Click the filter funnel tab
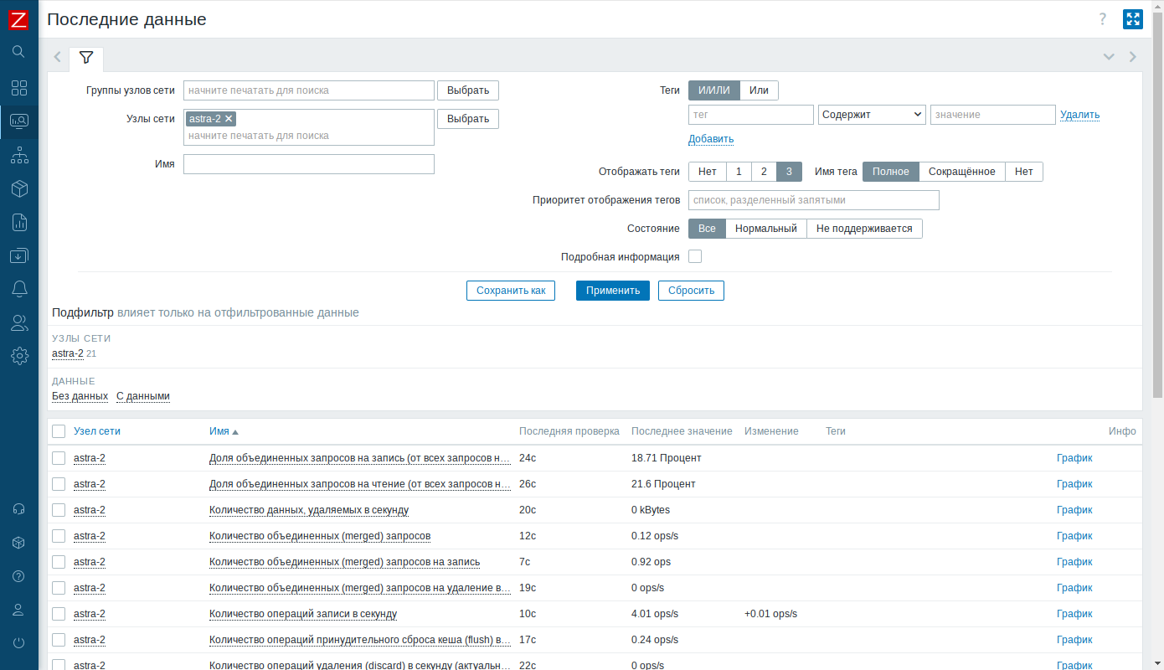The width and height of the screenshot is (1164, 670). (x=85, y=58)
